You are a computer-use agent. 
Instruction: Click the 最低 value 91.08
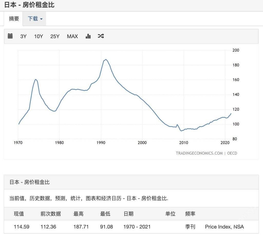[x=107, y=227]
